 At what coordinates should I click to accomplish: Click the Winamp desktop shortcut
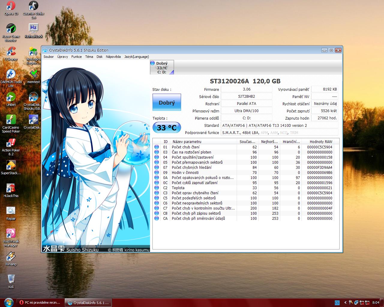point(11,257)
